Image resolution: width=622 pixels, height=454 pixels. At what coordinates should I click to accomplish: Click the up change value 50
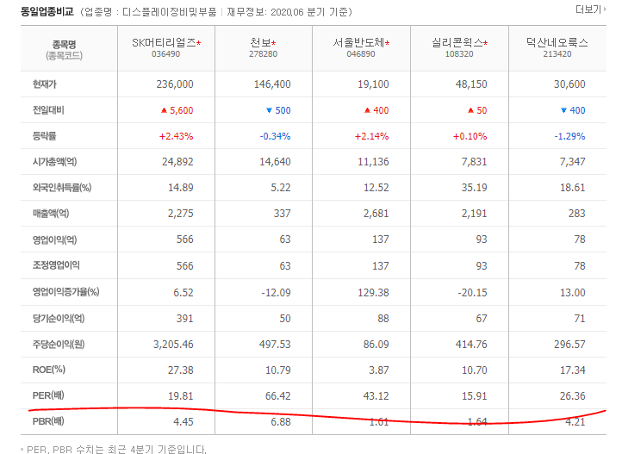coord(482,110)
